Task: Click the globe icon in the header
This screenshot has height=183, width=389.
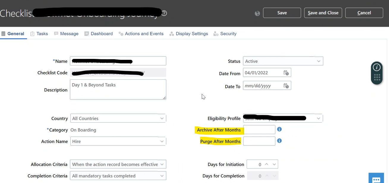Action: [257, 13]
